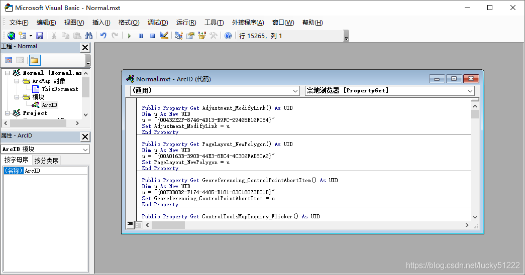Click the Copy icon in toolbar
This screenshot has width=525, height=275.
pos(66,36)
